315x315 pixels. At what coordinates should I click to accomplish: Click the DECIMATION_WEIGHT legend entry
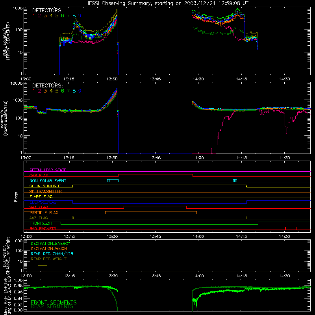pyautogui.click(x=50, y=248)
